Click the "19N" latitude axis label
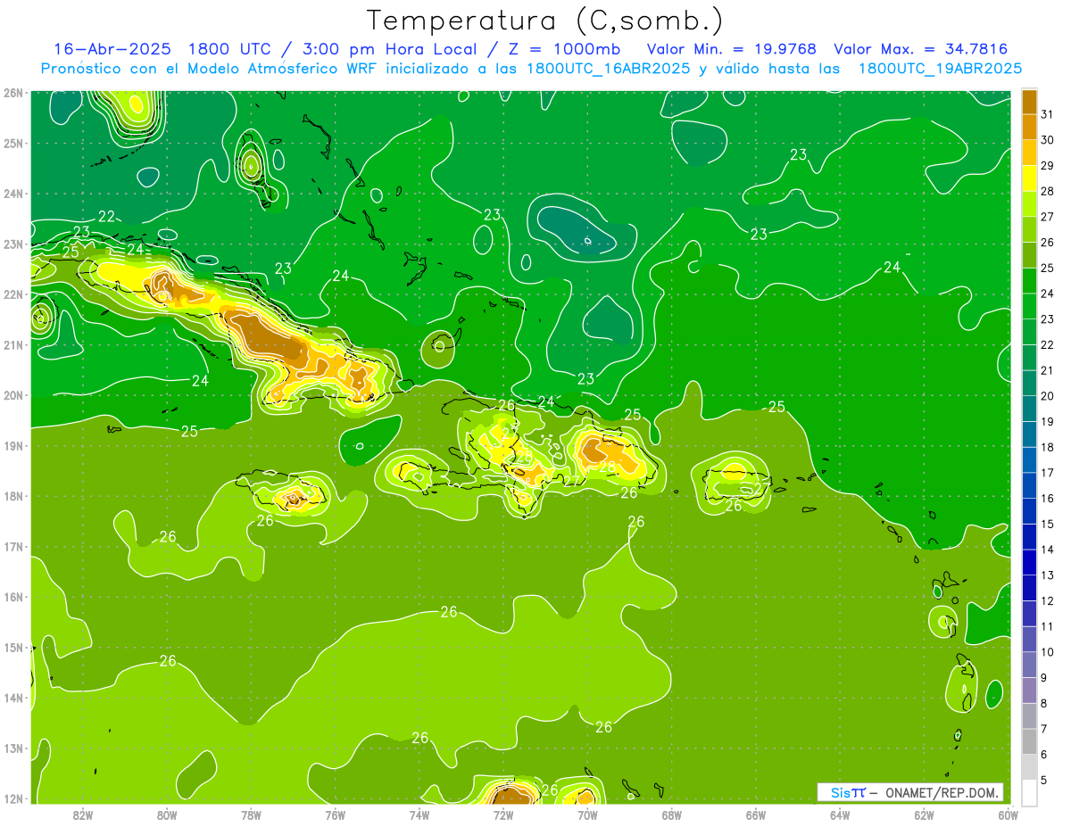Image resolution: width=1071 pixels, height=827 pixels. click(x=13, y=446)
